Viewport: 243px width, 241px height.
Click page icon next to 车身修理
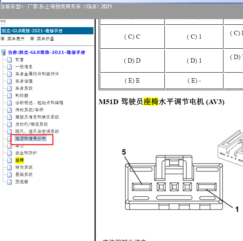10,81
